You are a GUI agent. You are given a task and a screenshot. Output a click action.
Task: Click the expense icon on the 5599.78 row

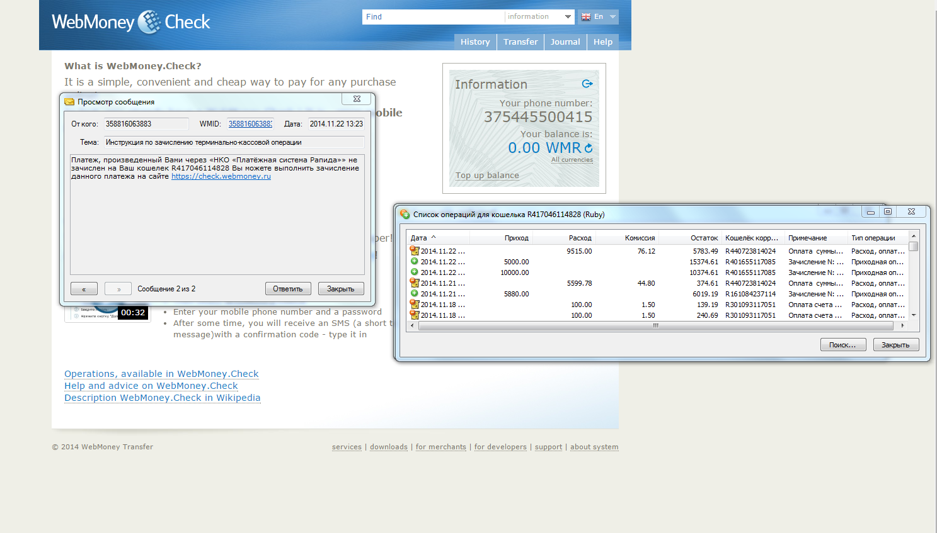tap(414, 283)
